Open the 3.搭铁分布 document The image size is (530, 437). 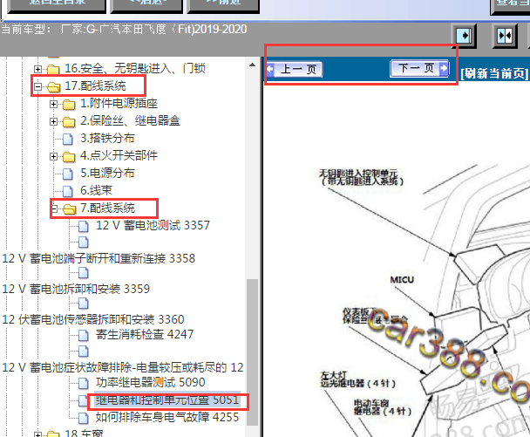coord(107,138)
